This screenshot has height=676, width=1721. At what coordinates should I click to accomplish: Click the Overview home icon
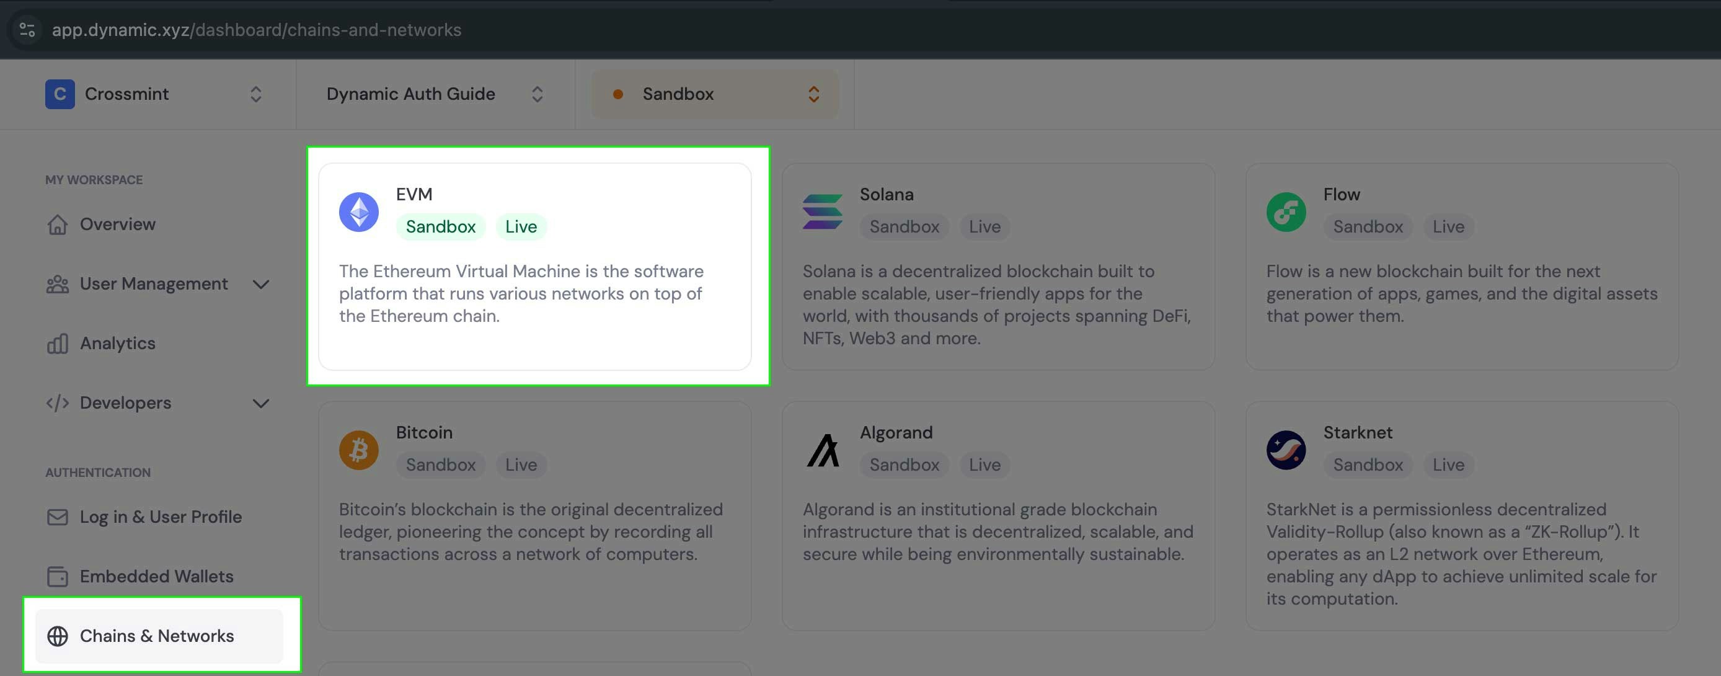[58, 224]
